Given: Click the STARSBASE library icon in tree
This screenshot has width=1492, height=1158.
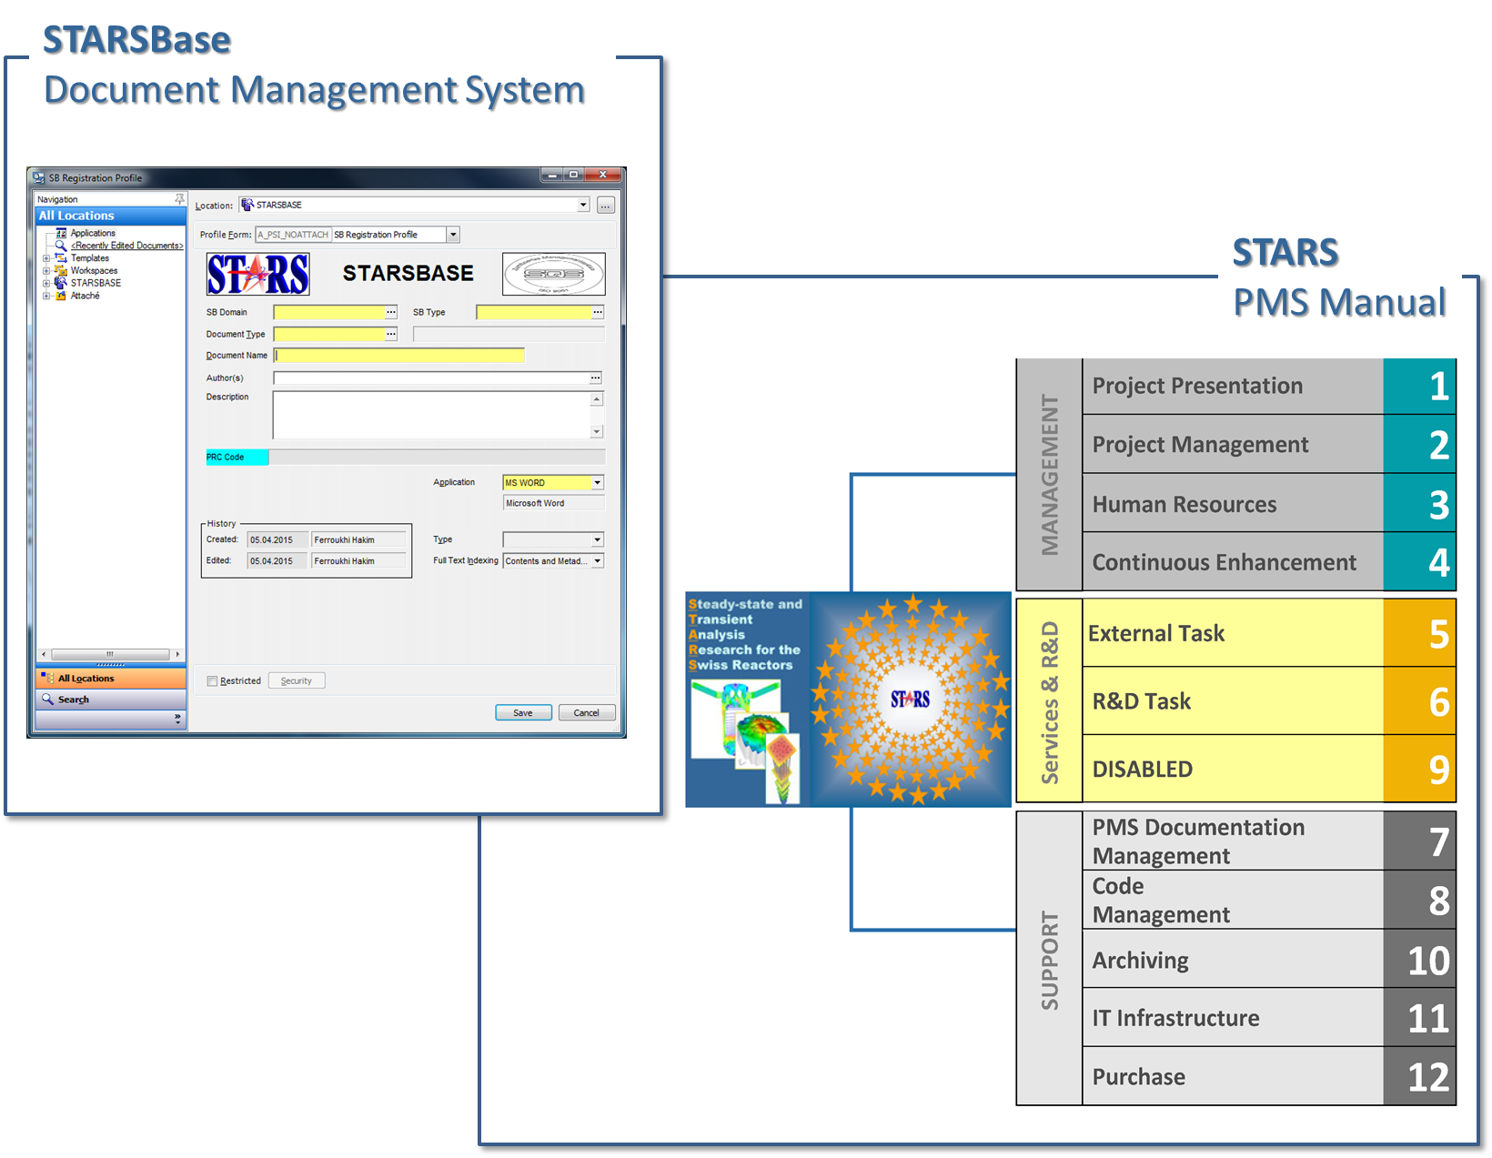Looking at the screenshot, I should click(61, 283).
